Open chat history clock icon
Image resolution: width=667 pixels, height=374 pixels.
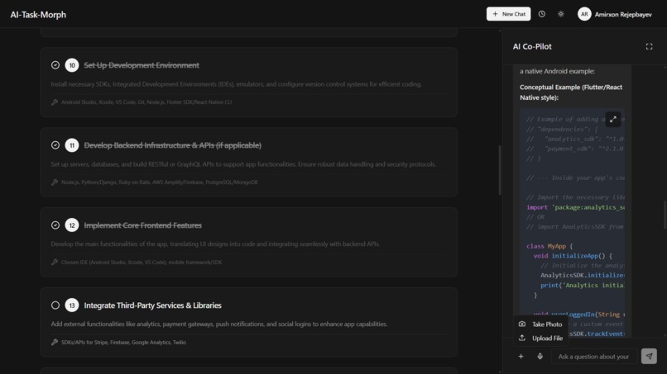pyautogui.click(x=541, y=14)
